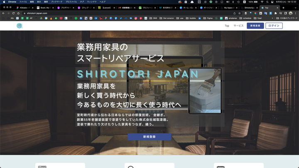Click the Chrome home icon
The width and height of the screenshot is (299, 168).
pyautogui.click(x=18, y=13)
